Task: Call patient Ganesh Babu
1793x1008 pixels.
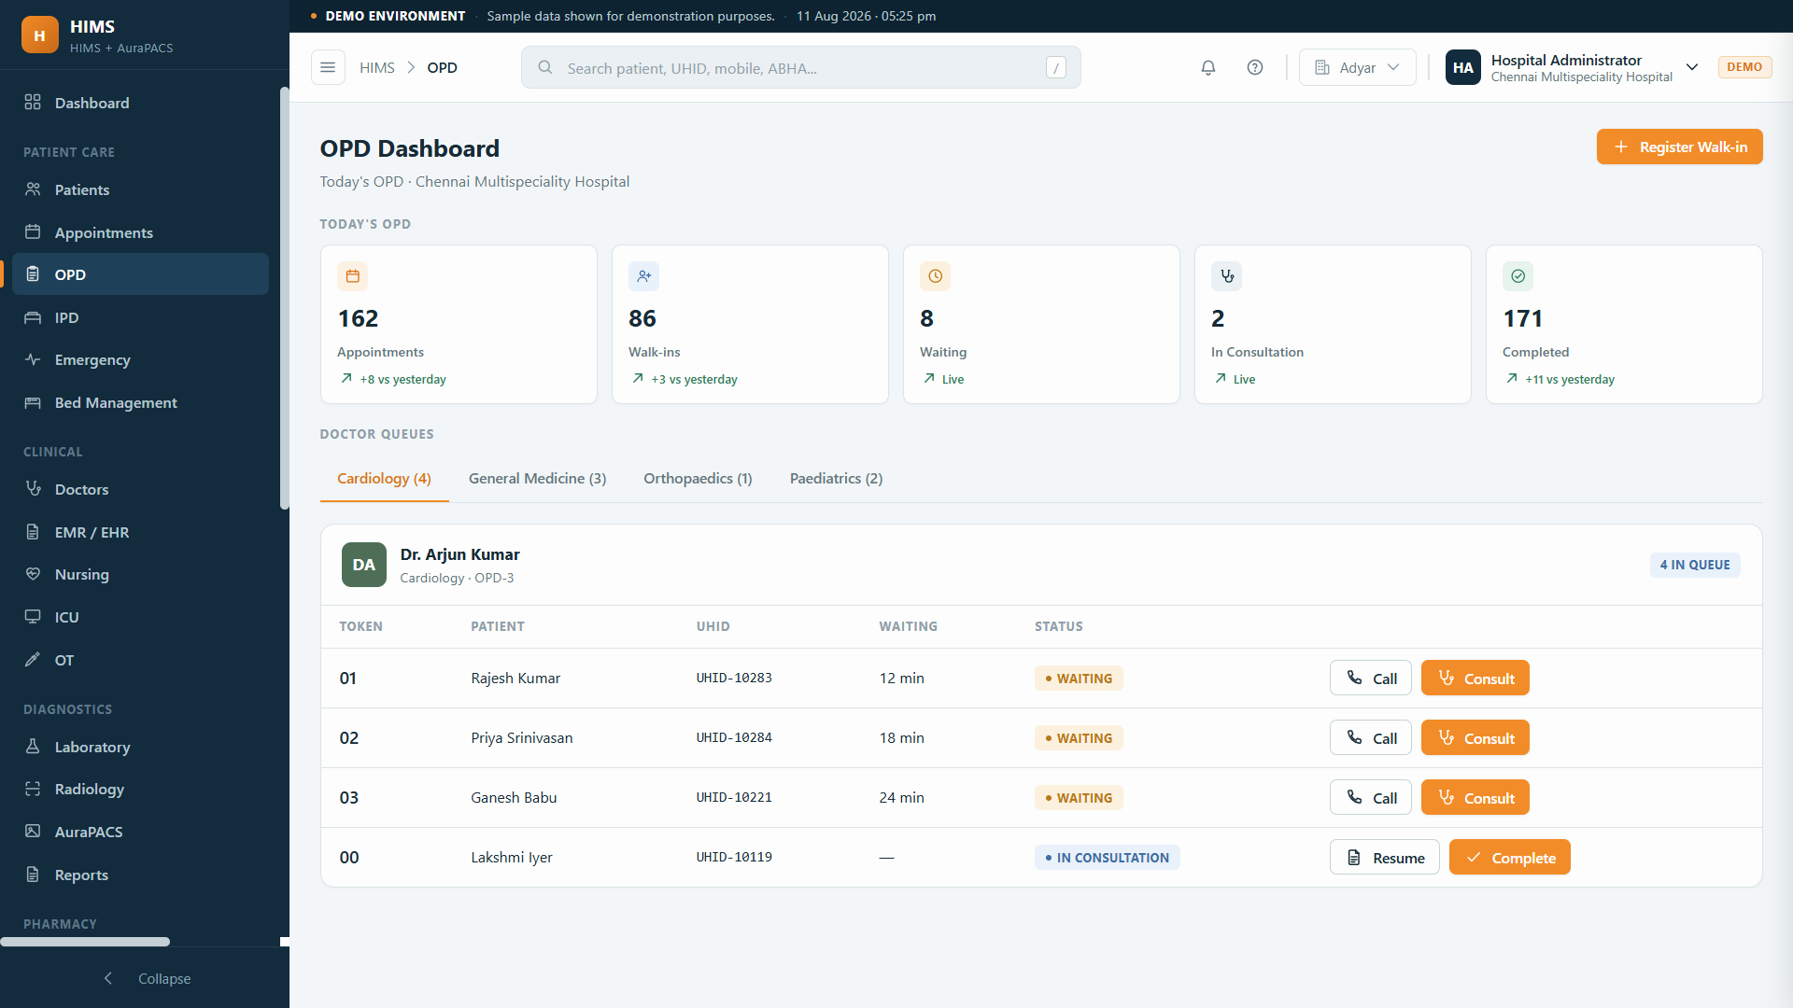Action: click(x=1370, y=798)
